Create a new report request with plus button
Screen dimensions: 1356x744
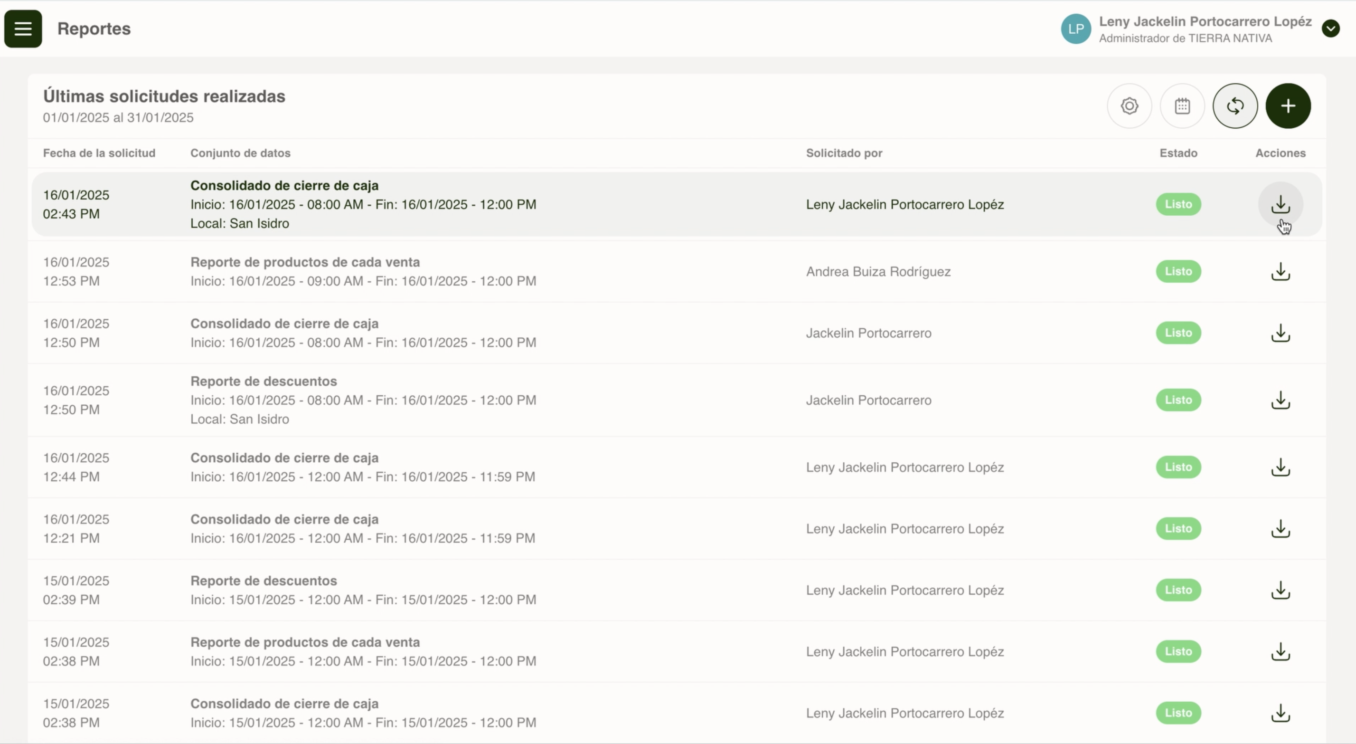click(x=1288, y=106)
